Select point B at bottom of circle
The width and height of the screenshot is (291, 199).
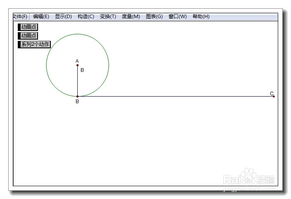pos(78,96)
